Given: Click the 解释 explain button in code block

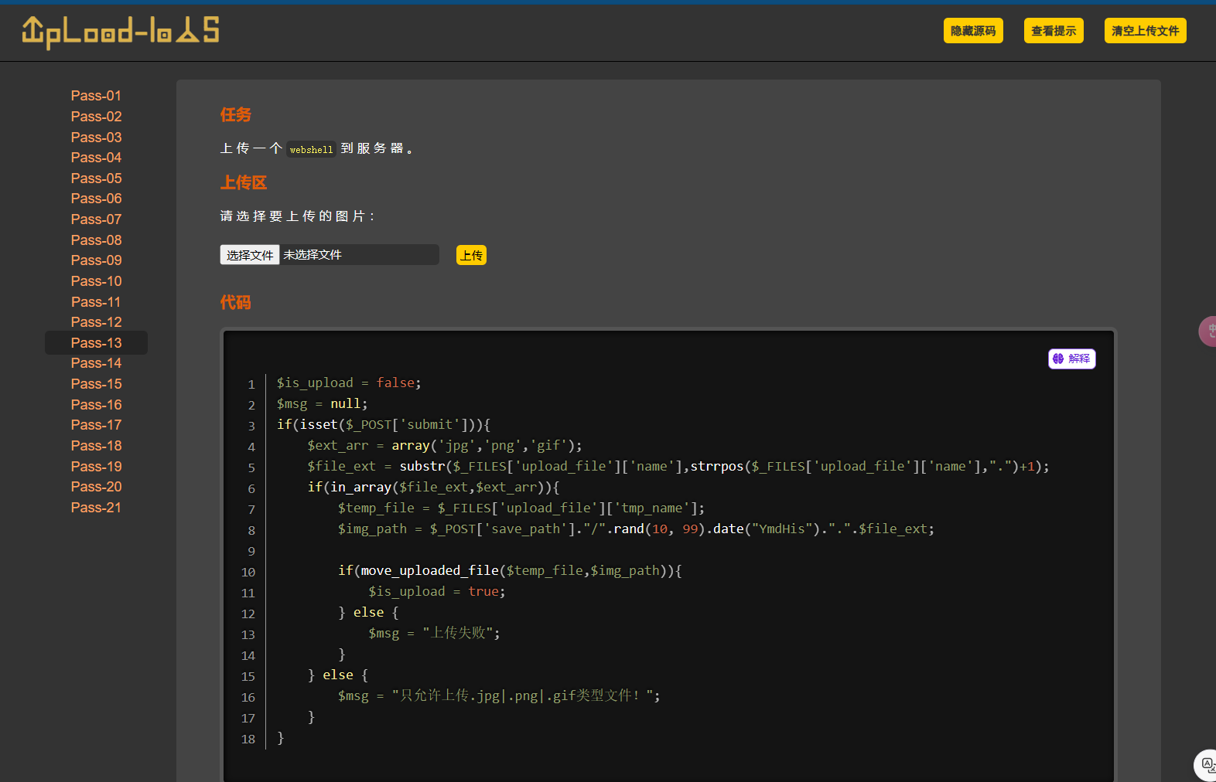Looking at the screenshot, I should click(x=1071, y=359).
